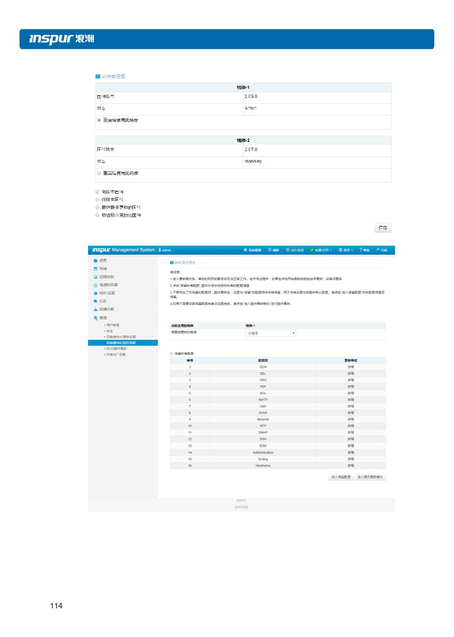Image resolution: width=454 pixels, height=637 pixels.
Task: Click the 信息 info icon in sidebar
Action: pos(96,261)
